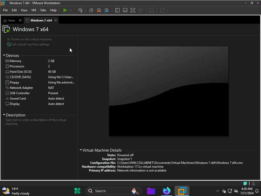Click the green Power On play button in toolbar
Screen dimensions: 261x196
pyautogui.click(x=65, y=10)
